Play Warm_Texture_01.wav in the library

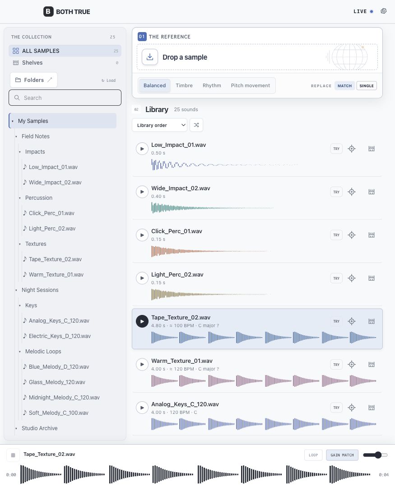click(x=142, y=365)
